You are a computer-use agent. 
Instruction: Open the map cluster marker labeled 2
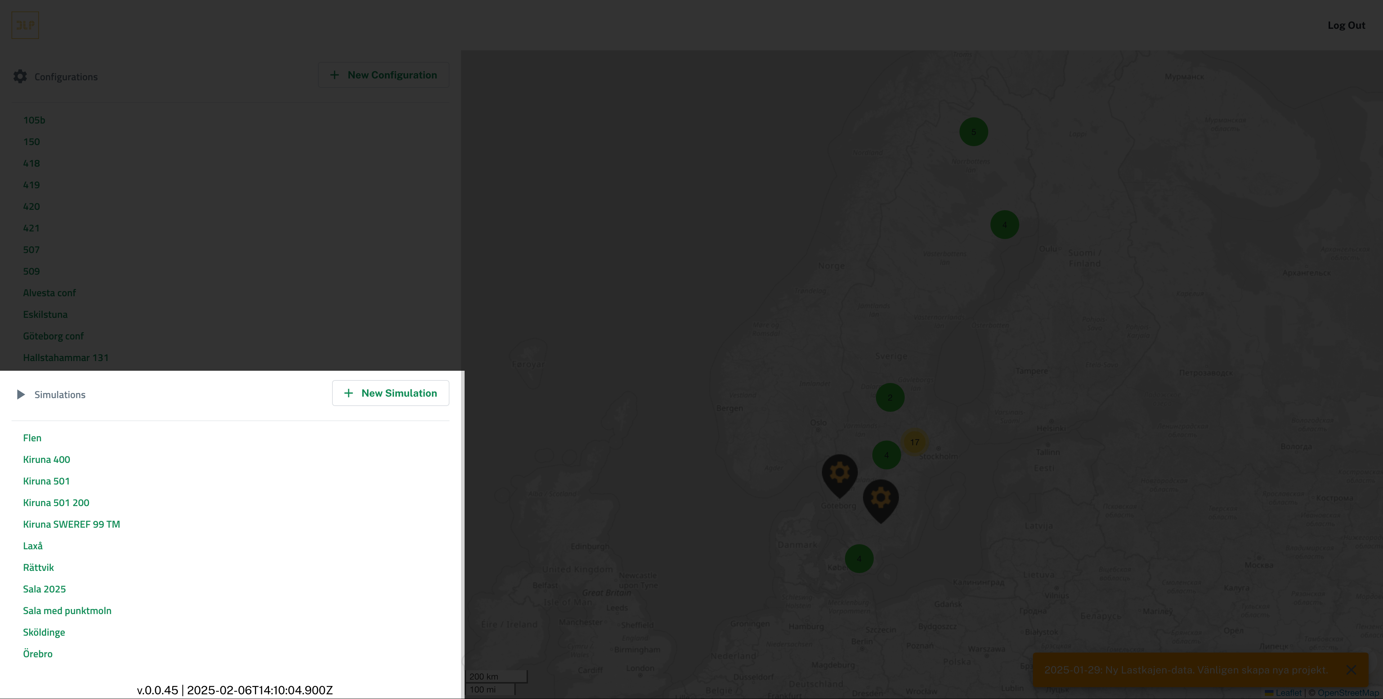890,397
